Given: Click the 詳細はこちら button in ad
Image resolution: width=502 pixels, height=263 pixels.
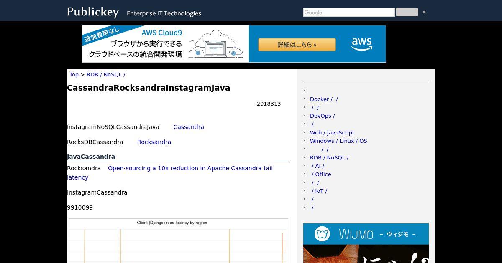Looking at the screenshot, I should (x=297, y=45).
